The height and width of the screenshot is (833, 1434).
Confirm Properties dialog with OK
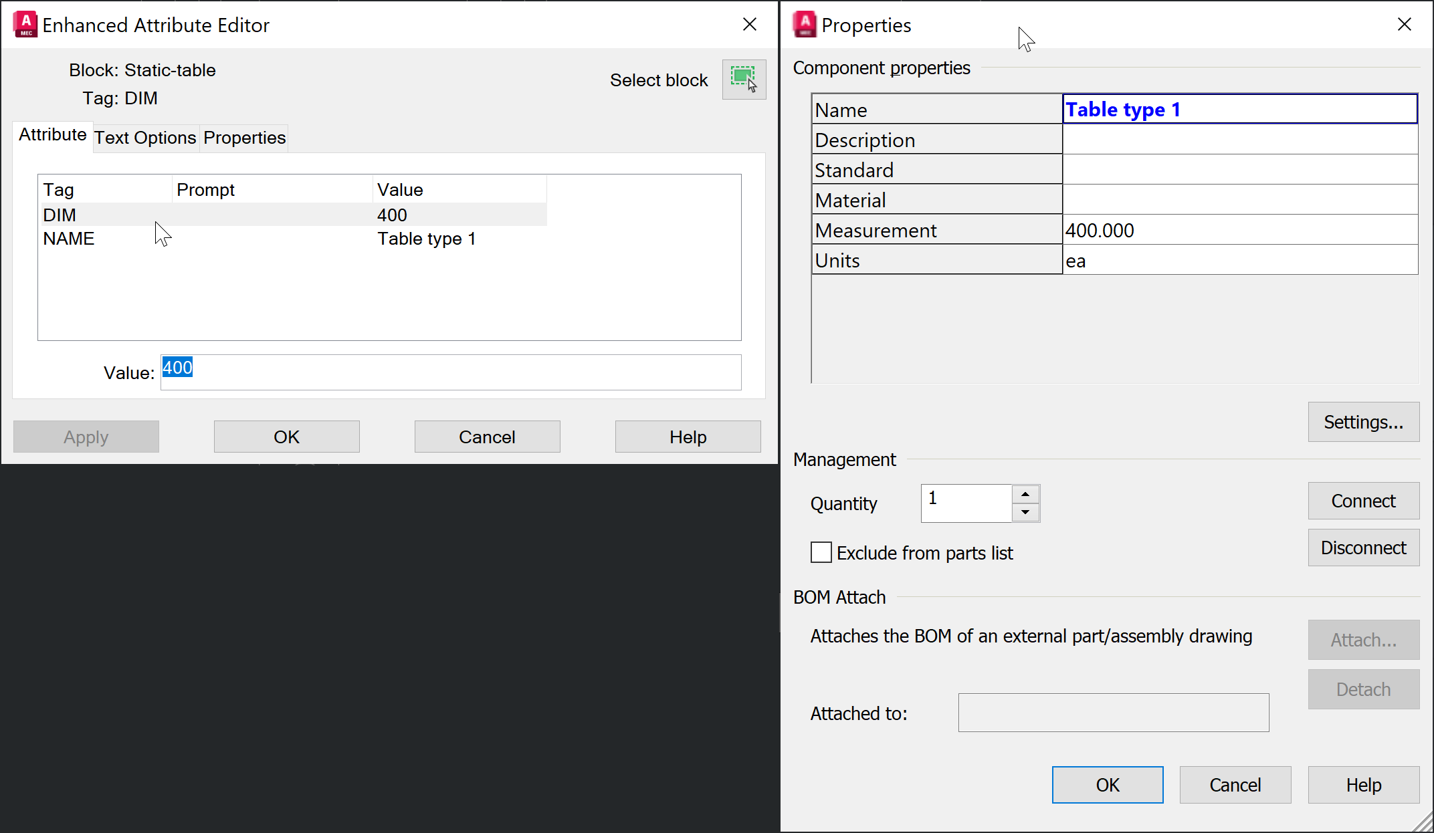[x=1108, y=785]
